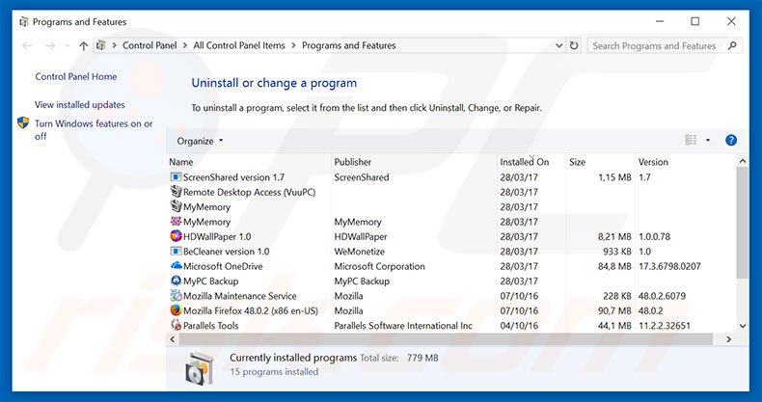This screenshot has height=402, width=762.
Task: Open recent locations dropdown arrow
Action: pos(68,45)
